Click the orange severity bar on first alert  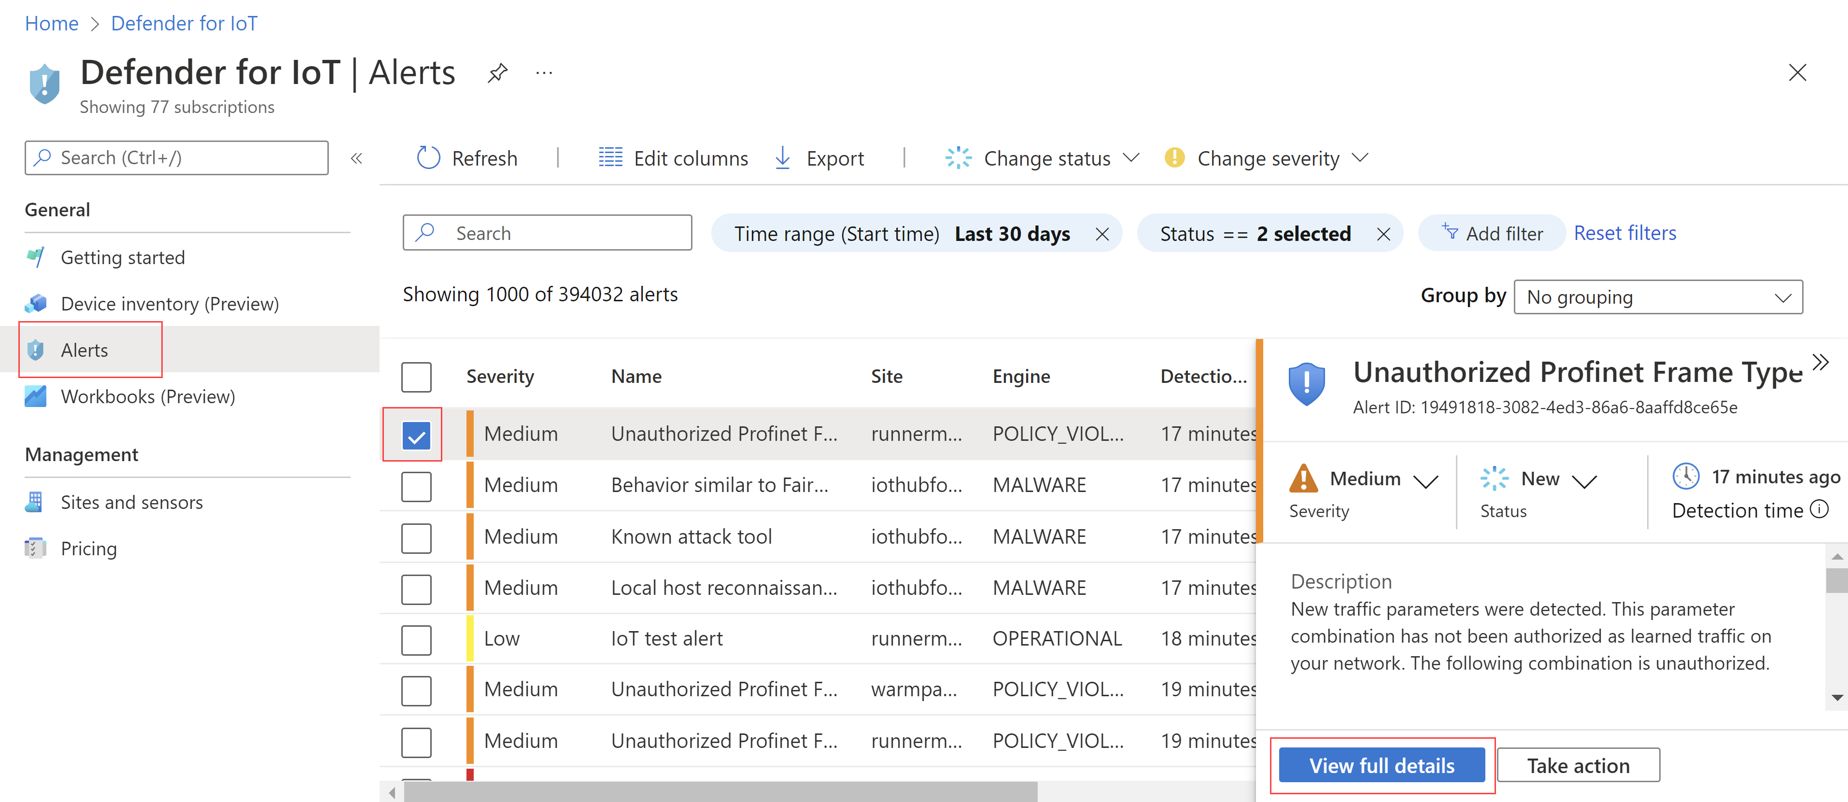[x=471, y=433]
